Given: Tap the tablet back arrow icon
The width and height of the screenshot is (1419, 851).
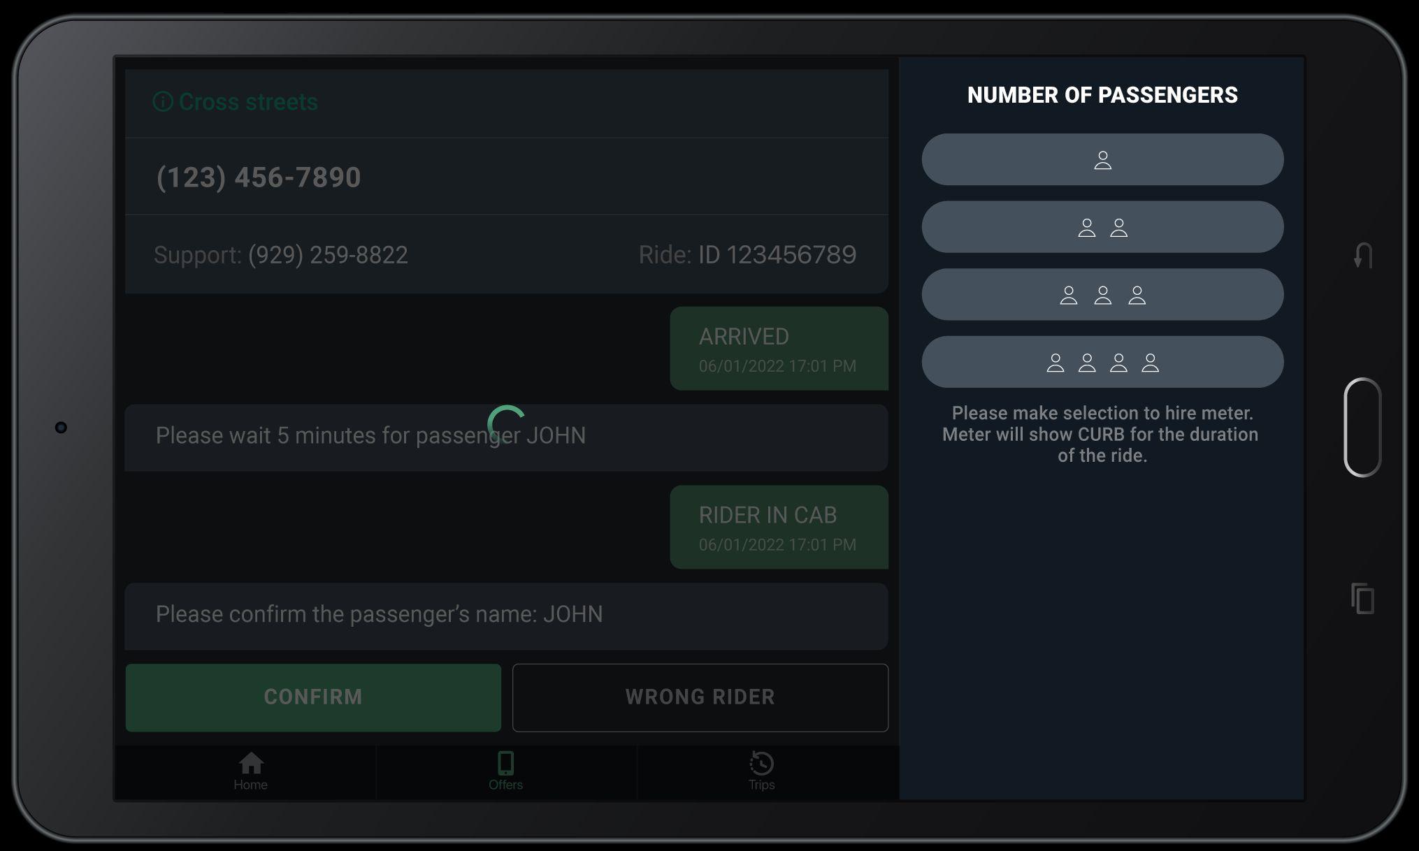Looking at the screenshot, I should point(1362,256).
